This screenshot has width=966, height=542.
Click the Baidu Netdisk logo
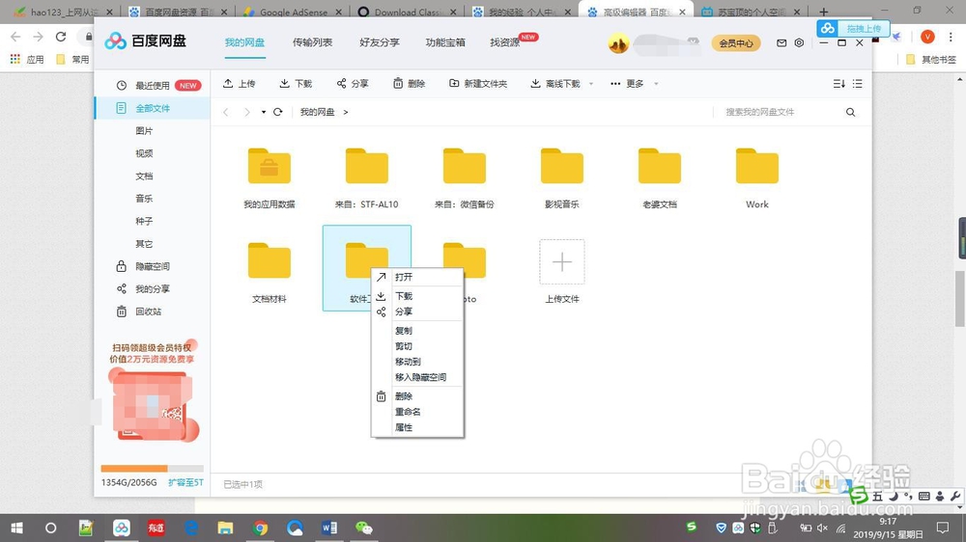point(146,41)
